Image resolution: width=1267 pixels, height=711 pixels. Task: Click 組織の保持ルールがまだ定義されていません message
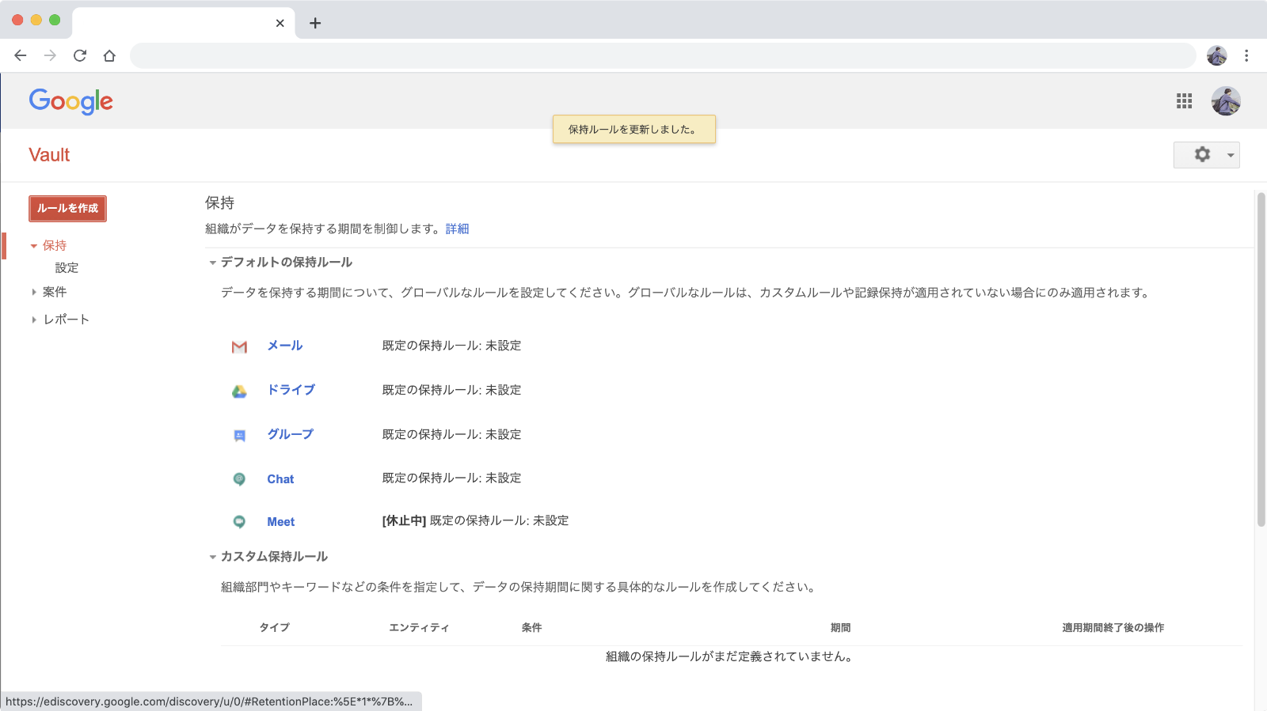[x=731, y=656]
